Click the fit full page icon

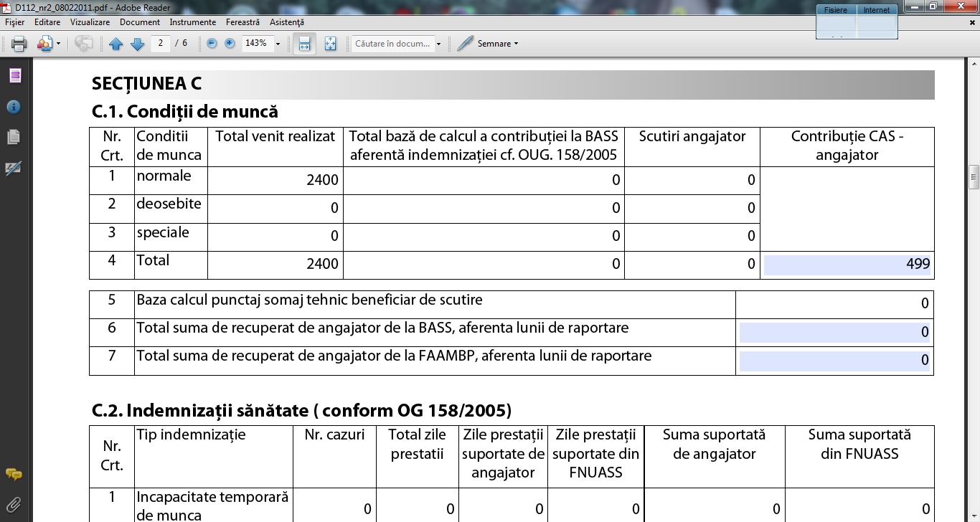330,44
